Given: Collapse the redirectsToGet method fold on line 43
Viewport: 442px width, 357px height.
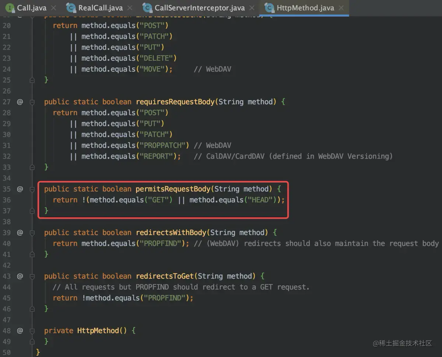Looking at the screenshot, I should pos(32,276).
